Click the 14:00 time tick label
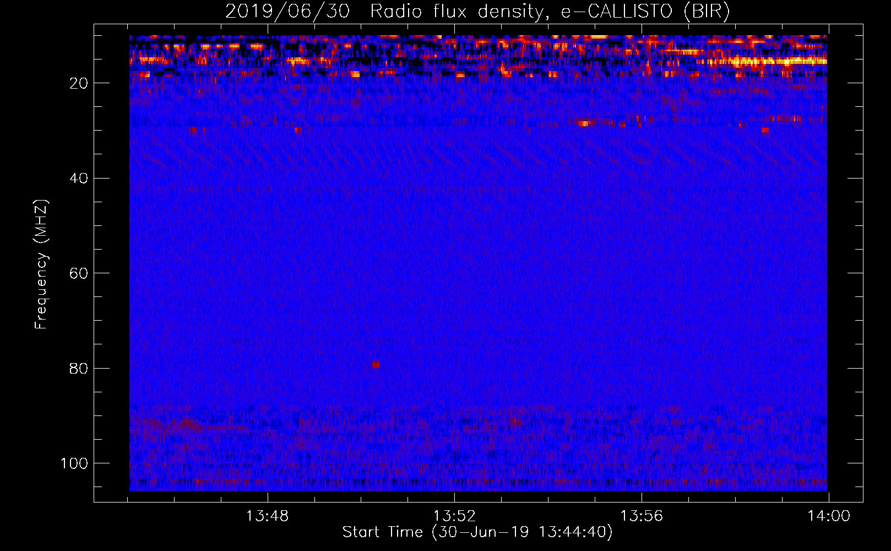This screenshot has height=551, width=891. pyautogui.click(x=829, y=516)
